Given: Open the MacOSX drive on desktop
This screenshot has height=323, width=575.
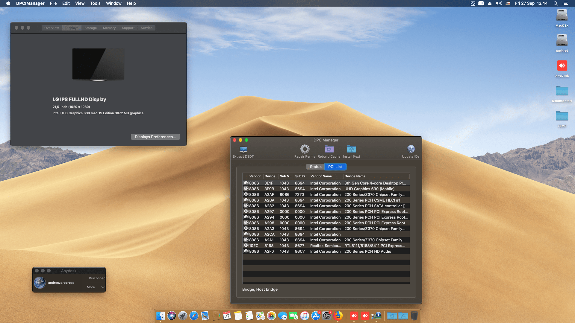Looking at the screenshot, I should tap(562, 18).
